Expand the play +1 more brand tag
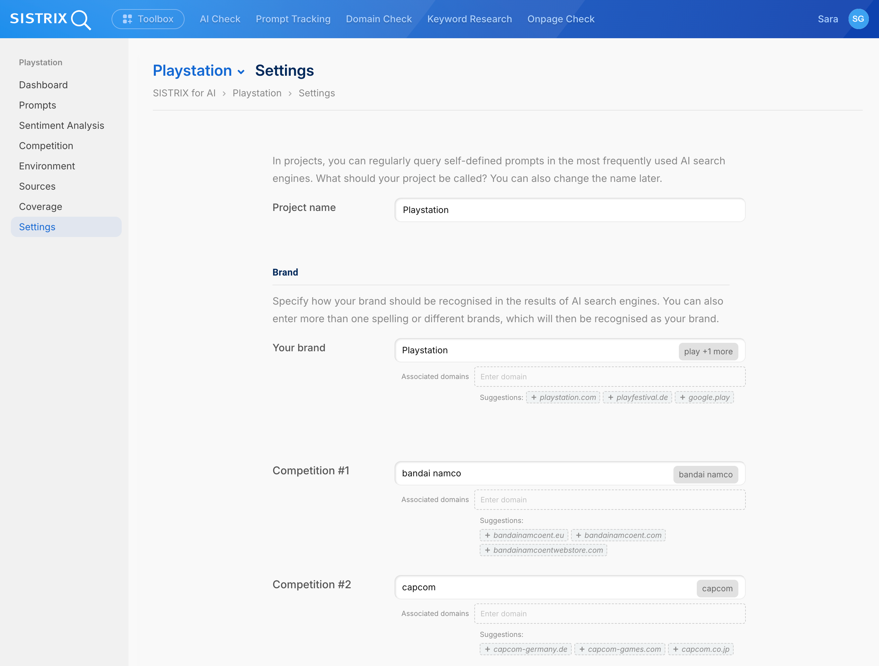Screen dimensions: 879x666 [708, 351]
